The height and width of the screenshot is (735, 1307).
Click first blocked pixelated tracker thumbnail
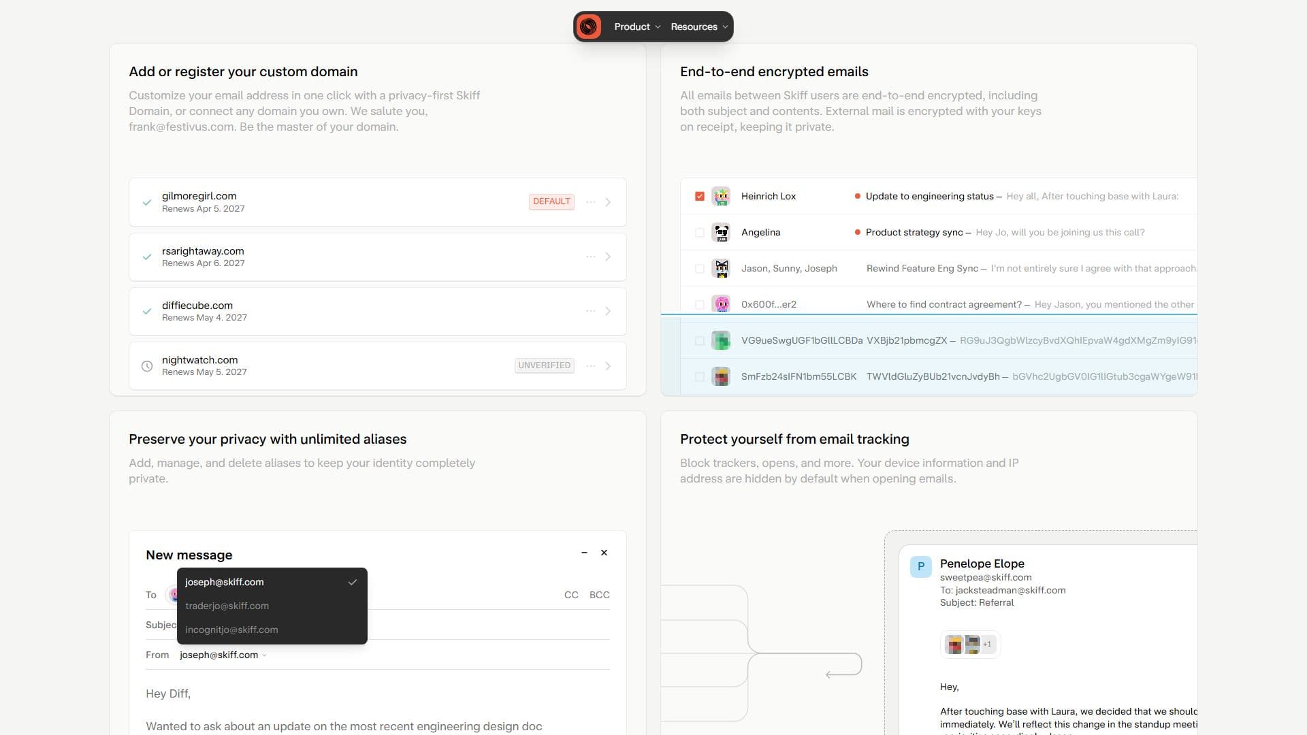pos(954,644)
